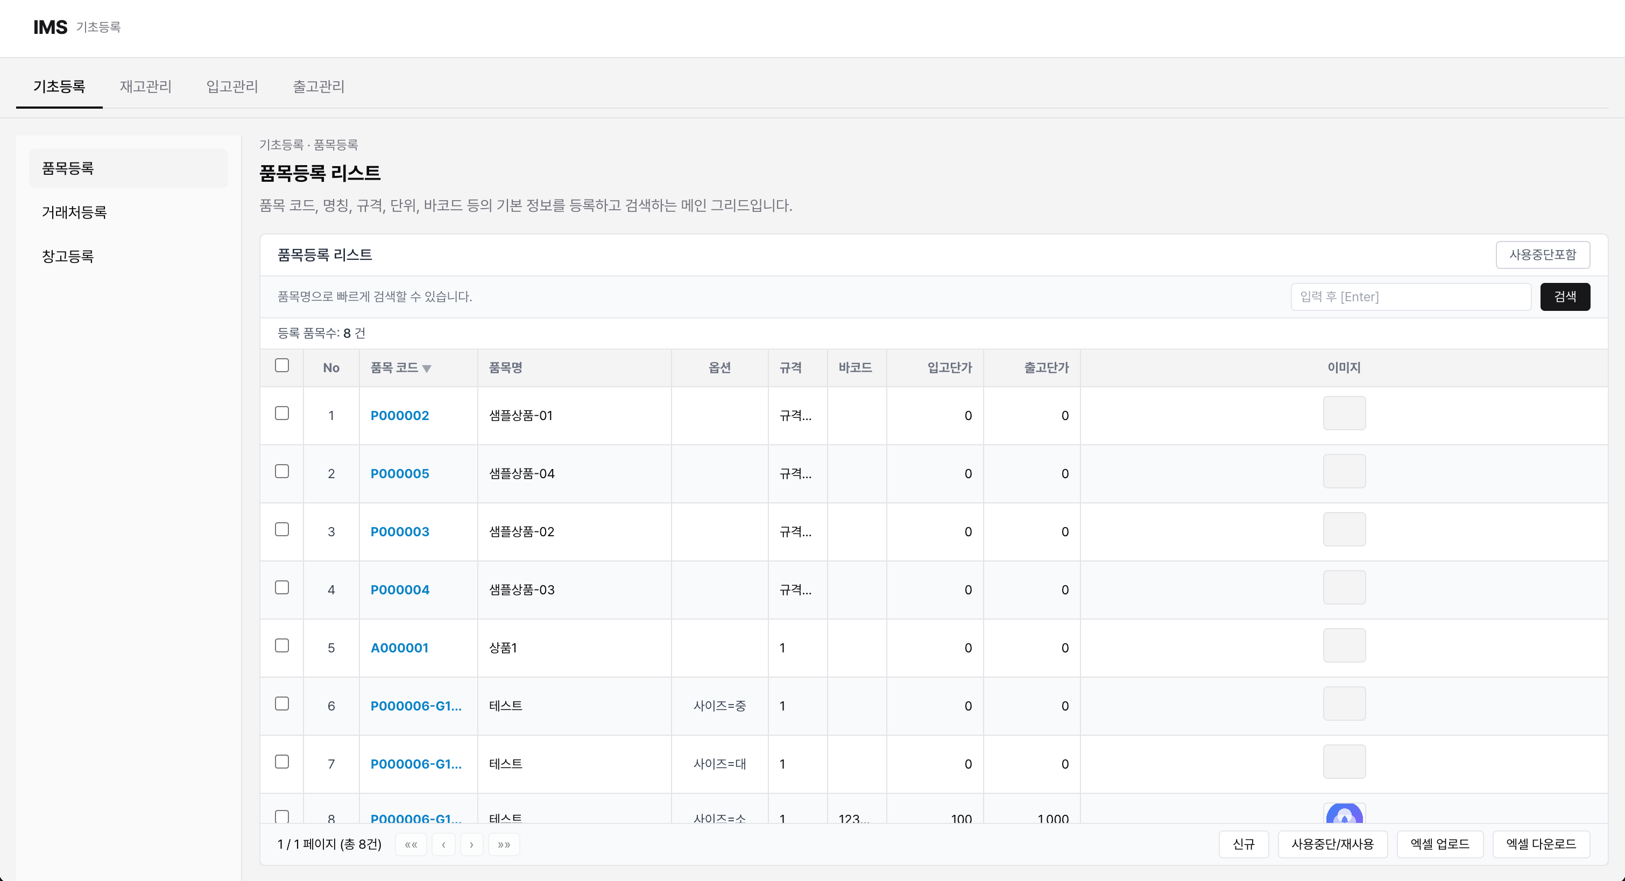Screen dimensions: 1625x881
Task: Toggle the select-all checkbox in the grid header
Action: tap(282, 365)
